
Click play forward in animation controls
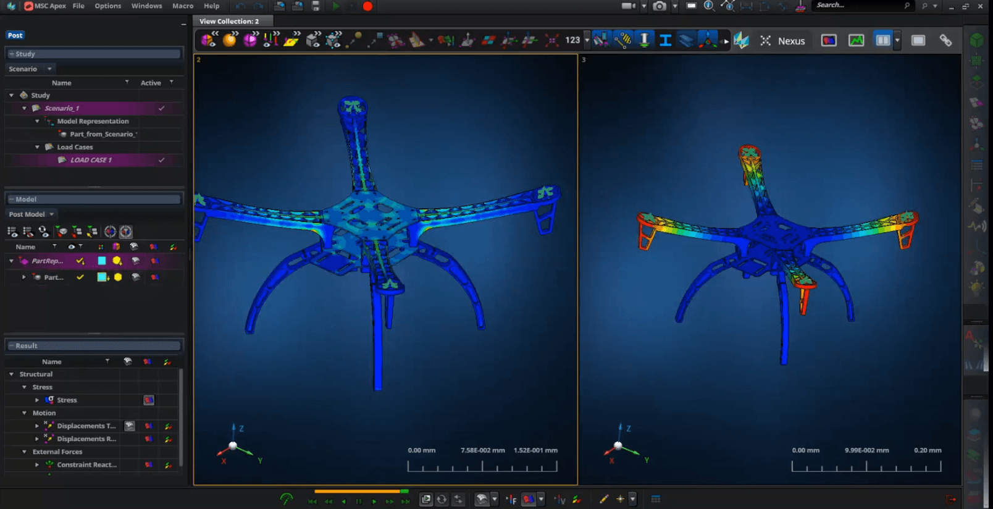click(374, 501)
